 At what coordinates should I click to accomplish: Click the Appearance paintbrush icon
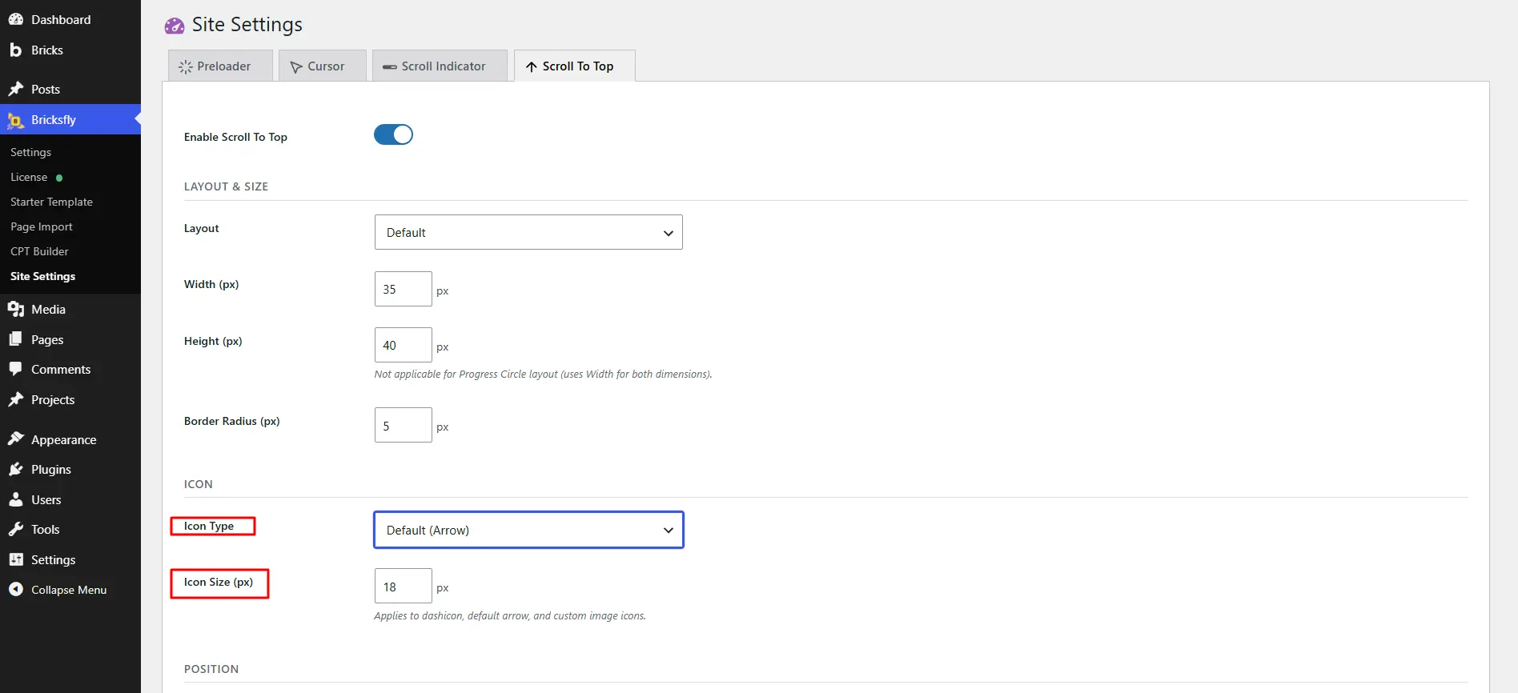pos(15,439)
